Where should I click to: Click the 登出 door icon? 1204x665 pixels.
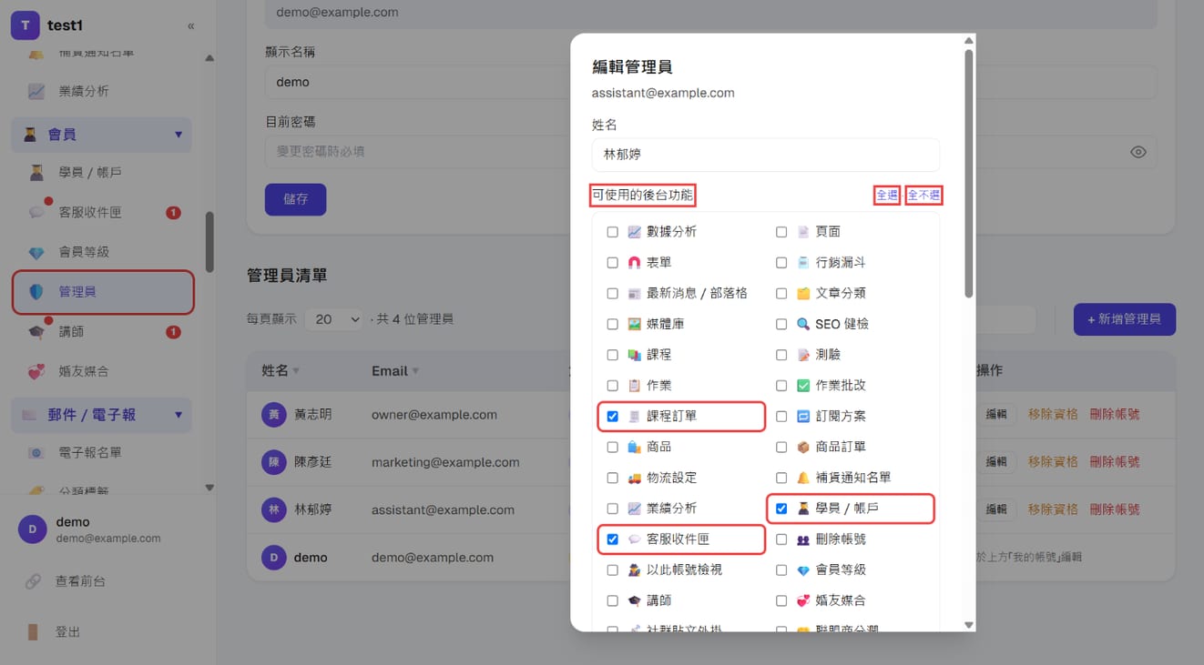tap(33, 631)
